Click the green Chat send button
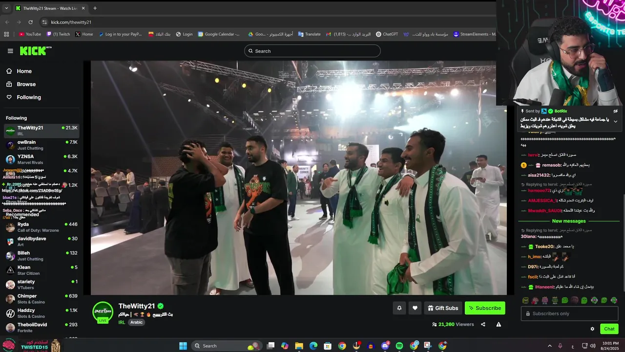The height and width of the screenshot is (352, 625). pyautogui.click(x=609, y=329)
